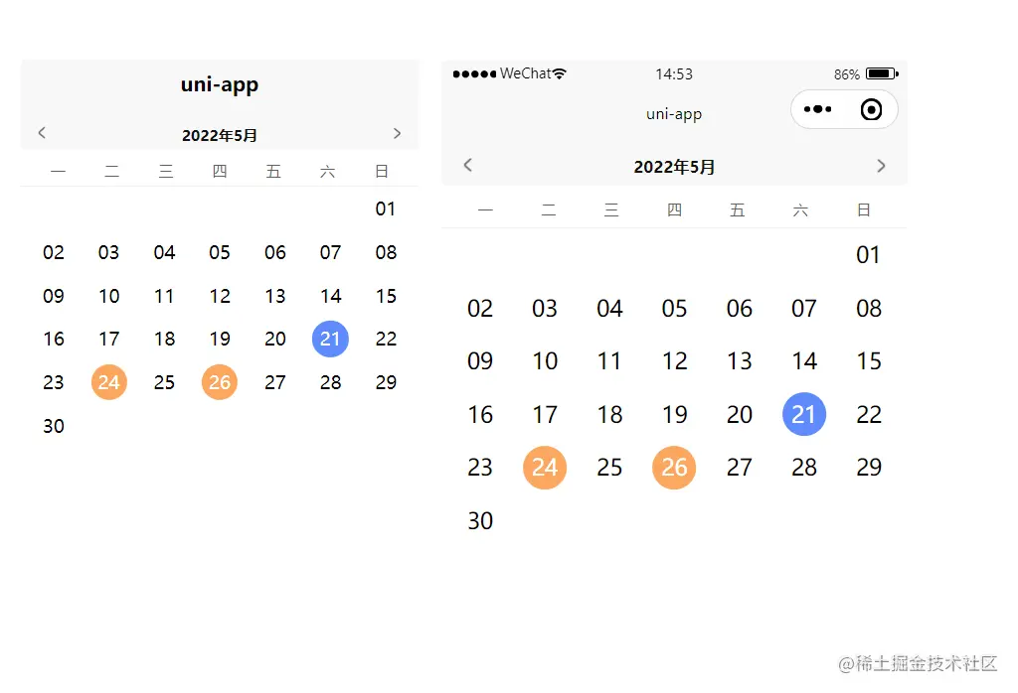Screen dimensions: 1018x693
Task: Select orange date 24 in left calendar
Action: [x=109, y=382]
